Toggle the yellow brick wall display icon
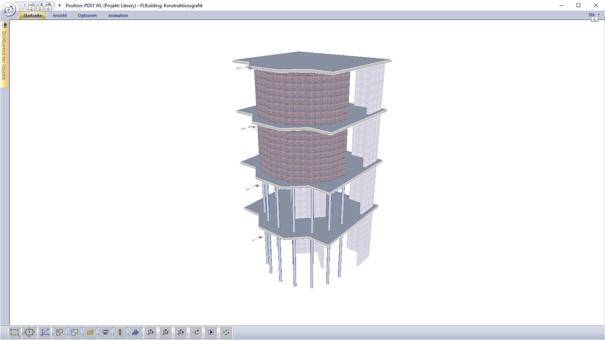Screen dimensions: 605x340 (x=90, y=332)
